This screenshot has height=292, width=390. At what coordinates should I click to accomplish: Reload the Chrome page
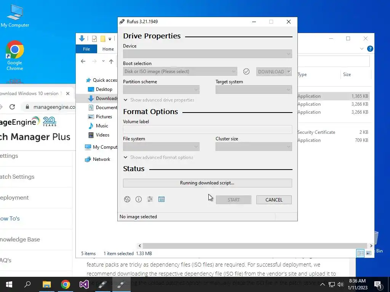12,107
